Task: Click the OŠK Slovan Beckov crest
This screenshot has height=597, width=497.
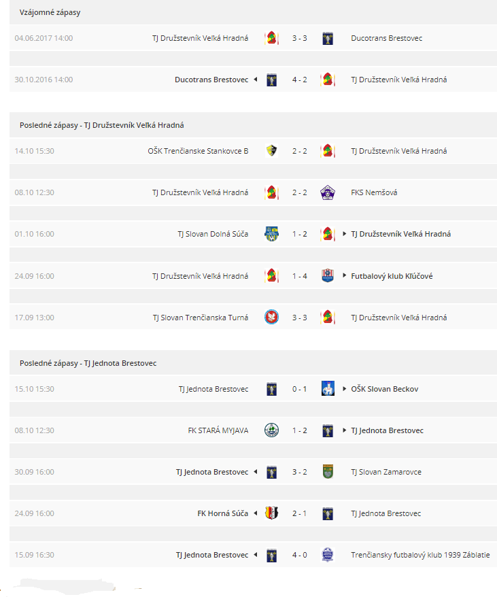Action: (x=328, y=389)
